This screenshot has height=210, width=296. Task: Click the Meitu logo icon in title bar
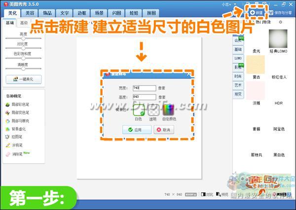(6, 4)
